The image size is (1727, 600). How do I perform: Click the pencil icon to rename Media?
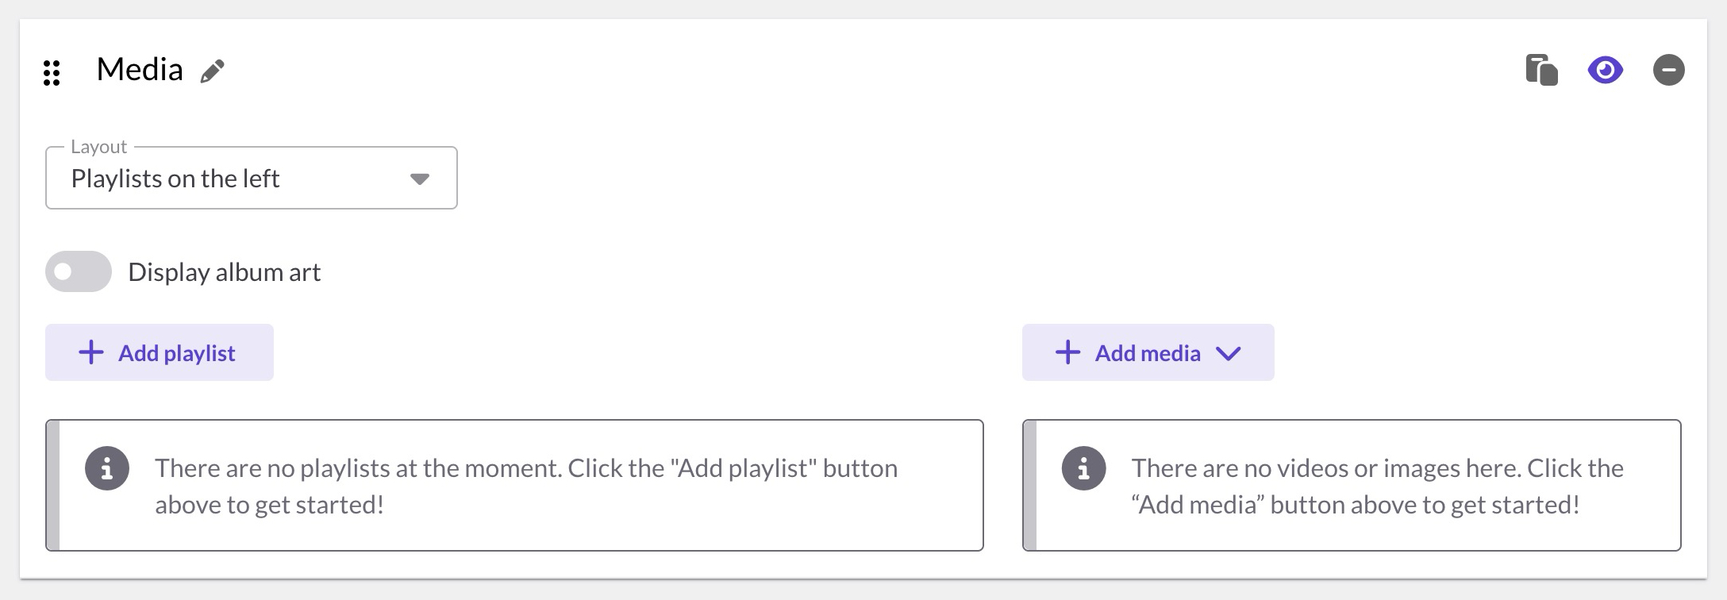coord(212,71)
